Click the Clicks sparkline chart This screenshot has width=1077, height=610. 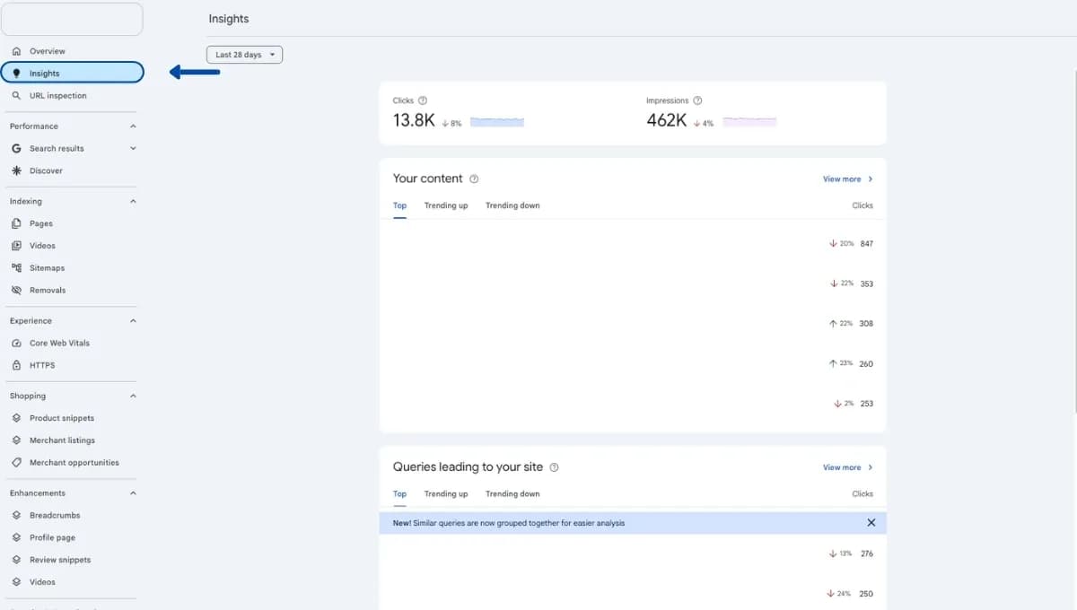[497, 120]
